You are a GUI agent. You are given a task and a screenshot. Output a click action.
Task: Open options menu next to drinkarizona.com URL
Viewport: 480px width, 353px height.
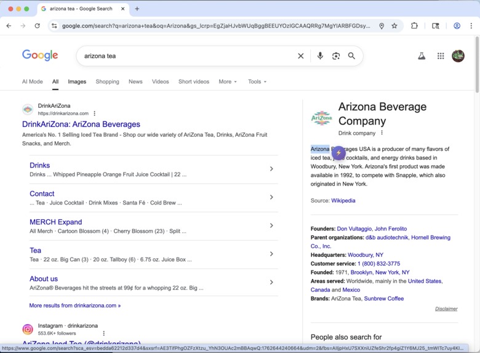click(x=95, y=113)
